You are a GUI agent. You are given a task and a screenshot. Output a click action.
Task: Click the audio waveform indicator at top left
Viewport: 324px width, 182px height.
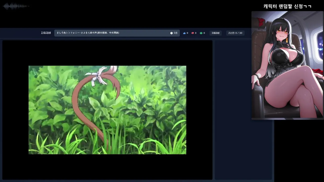tap(16, 6)
